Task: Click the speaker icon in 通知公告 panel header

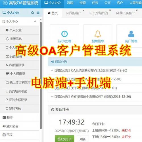Action: pos(53,62)
